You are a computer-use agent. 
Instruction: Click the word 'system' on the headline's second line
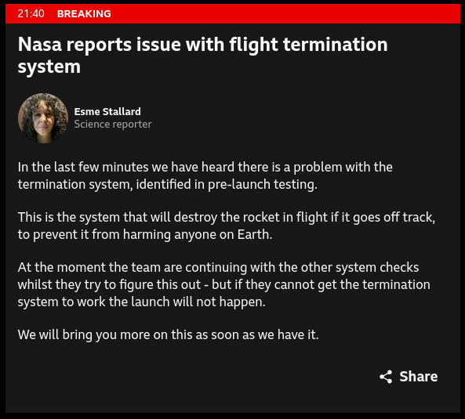[x=49, y=67]
